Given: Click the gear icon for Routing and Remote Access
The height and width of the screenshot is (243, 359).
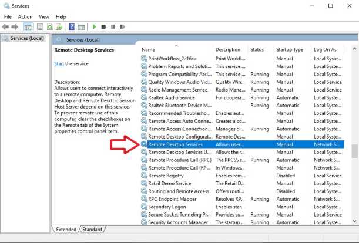Looking at the screenshot, I should click(x=144, y=191).
